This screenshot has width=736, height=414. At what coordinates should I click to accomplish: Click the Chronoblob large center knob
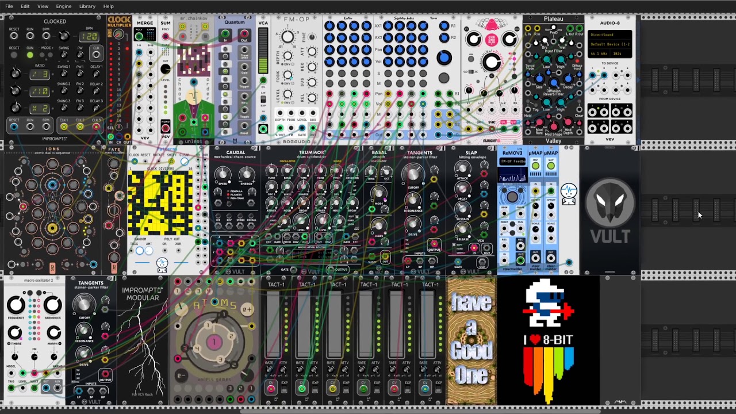[492, 62]
